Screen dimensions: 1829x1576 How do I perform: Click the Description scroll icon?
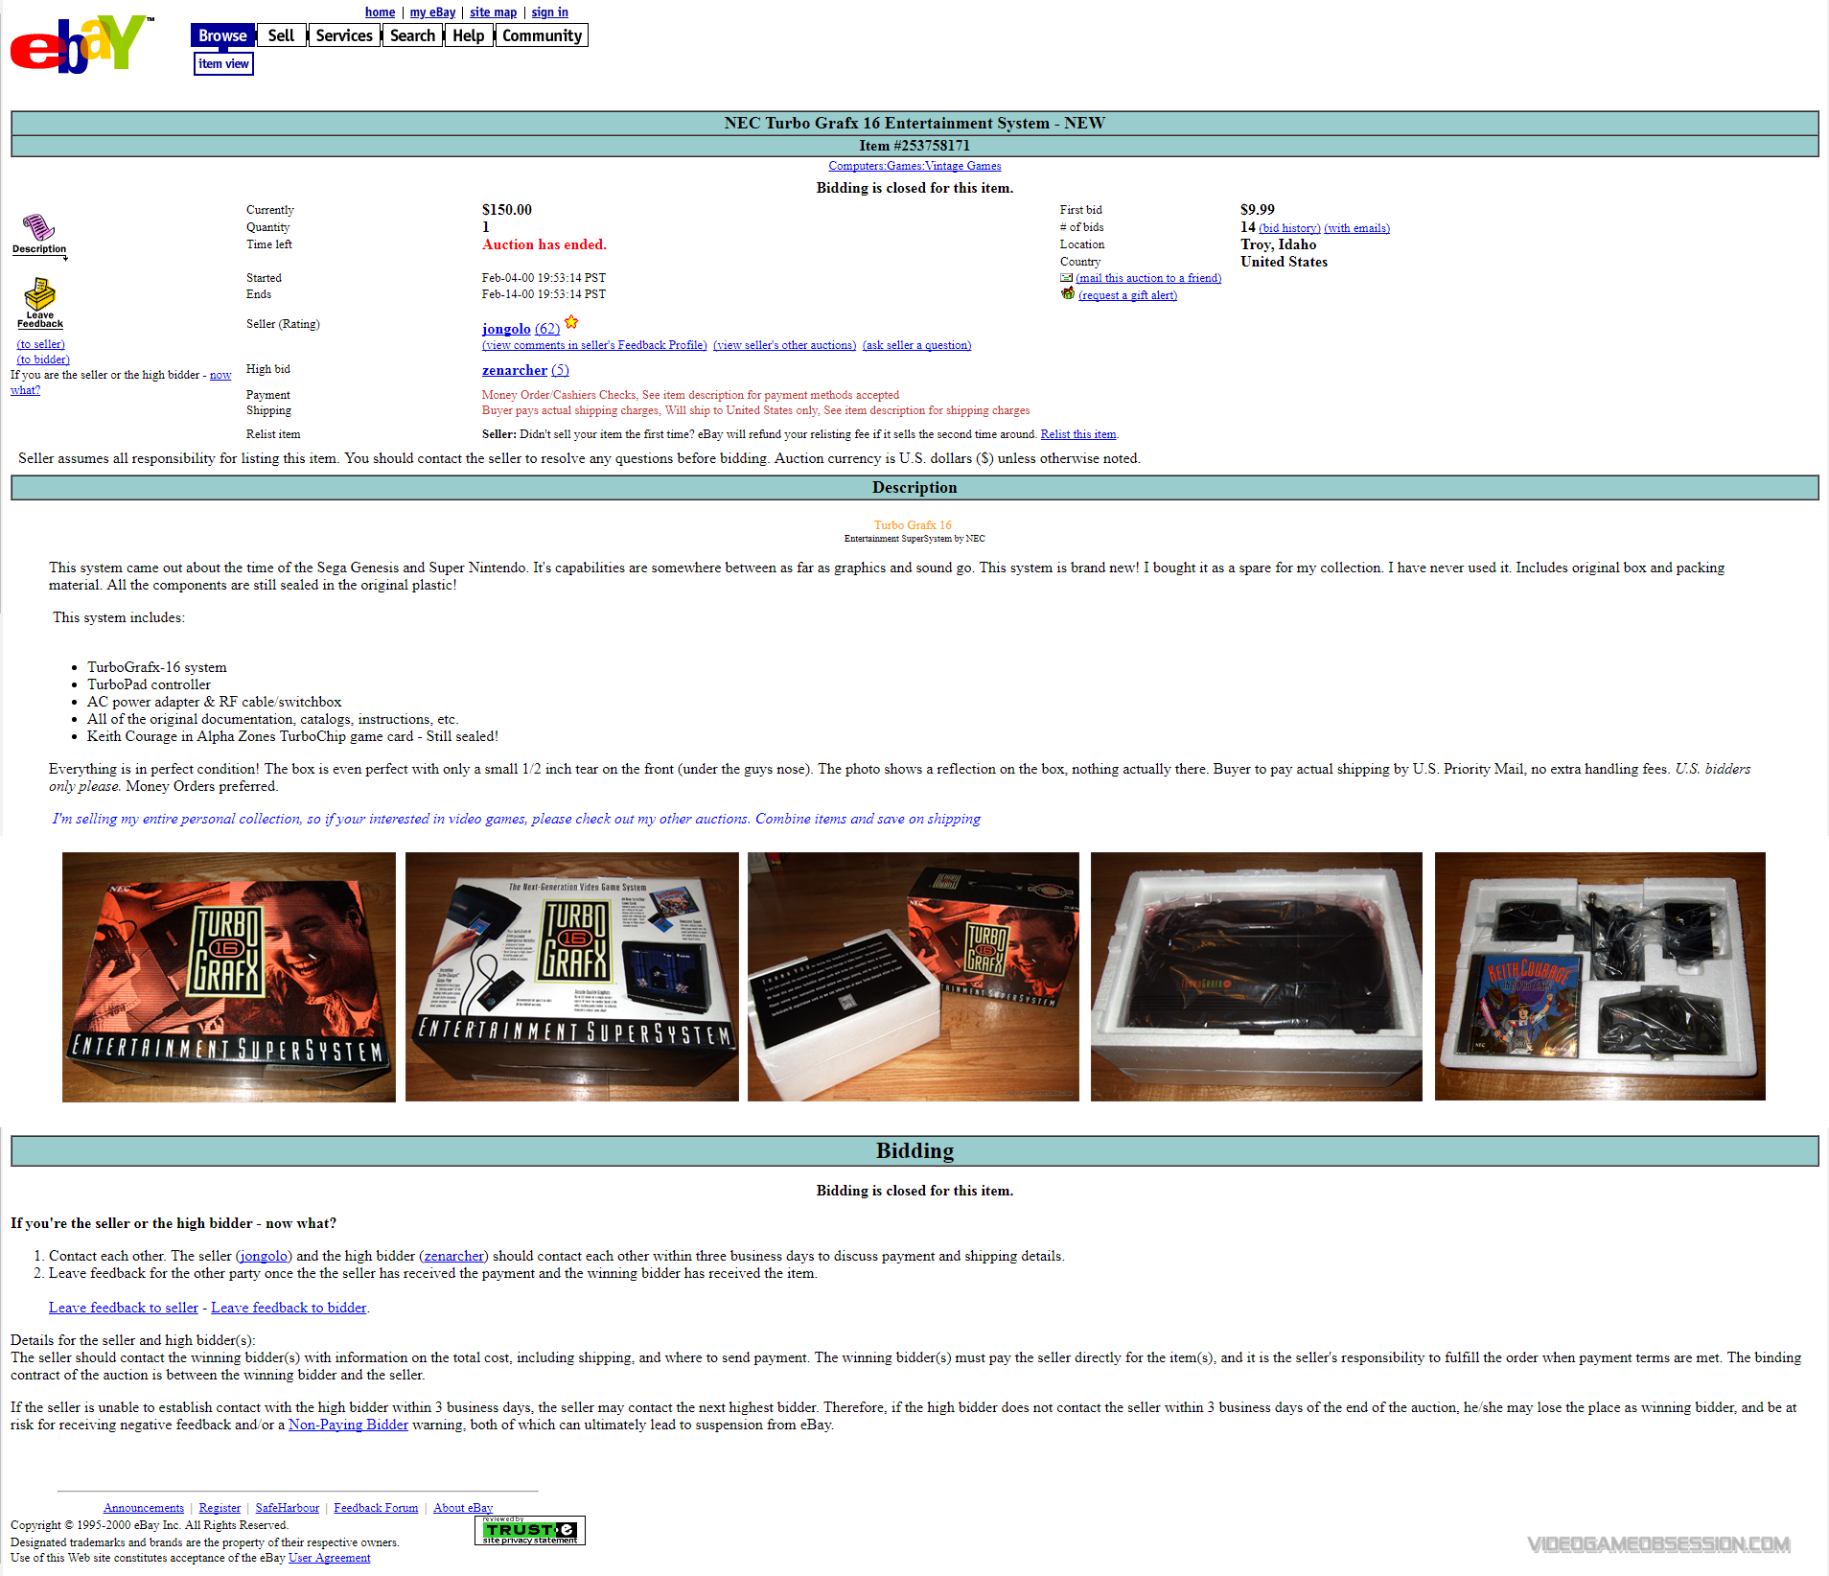(x=38, y=230)
